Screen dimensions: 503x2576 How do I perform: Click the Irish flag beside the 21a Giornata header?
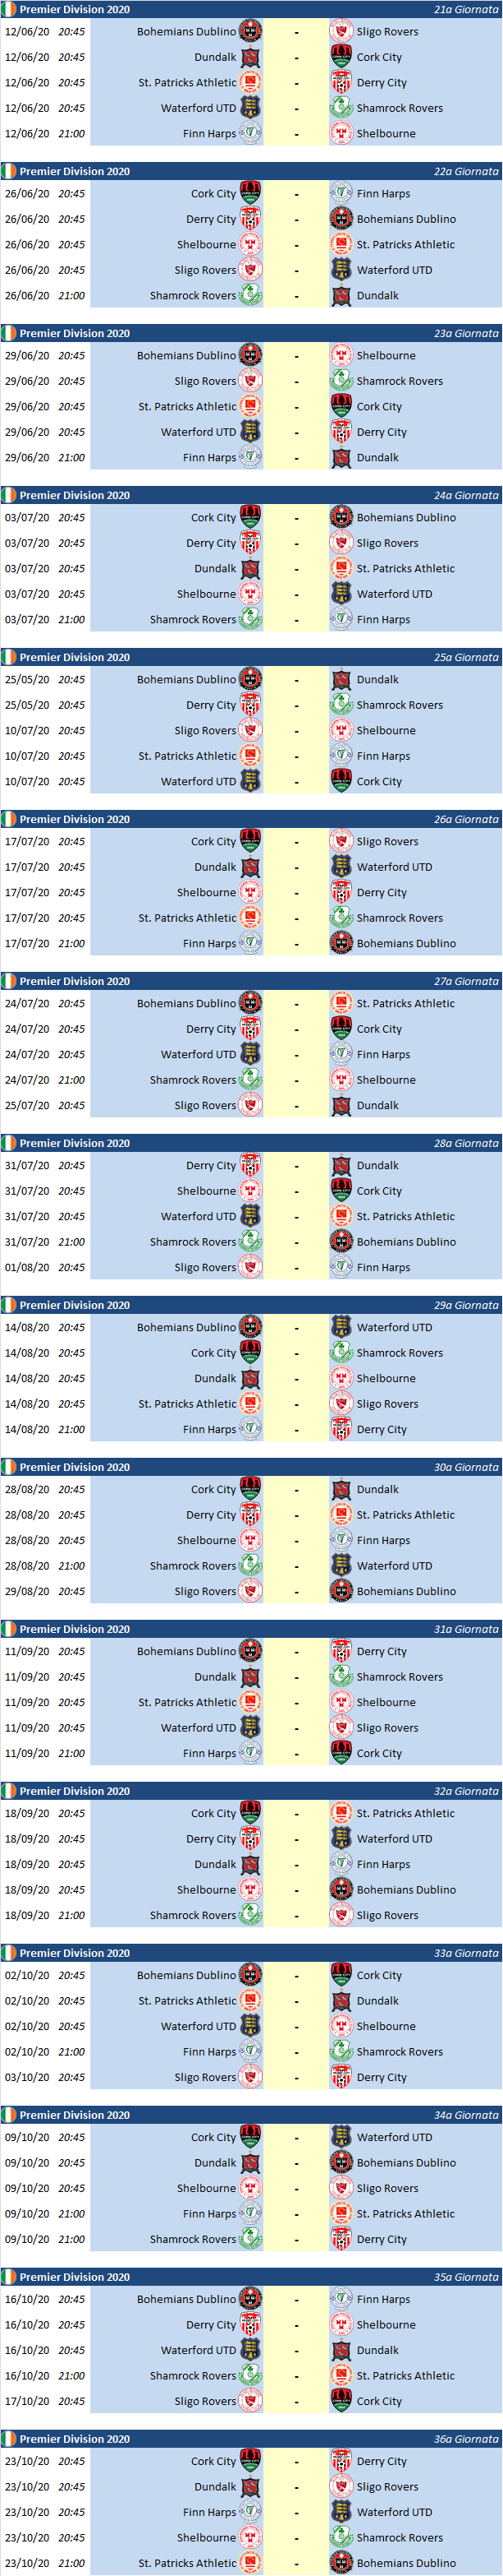[x=9, y=9]
